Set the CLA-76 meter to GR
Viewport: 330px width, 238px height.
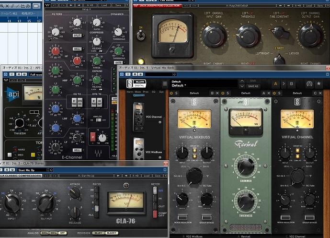pos(155,190)
